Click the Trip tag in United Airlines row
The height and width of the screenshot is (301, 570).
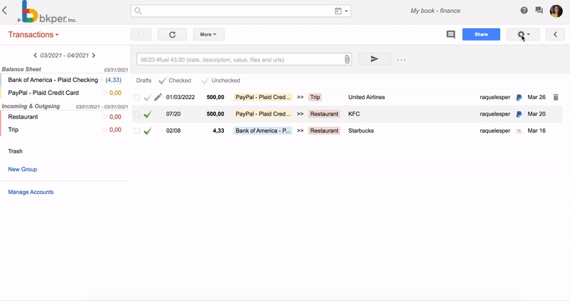click(315, 97)
